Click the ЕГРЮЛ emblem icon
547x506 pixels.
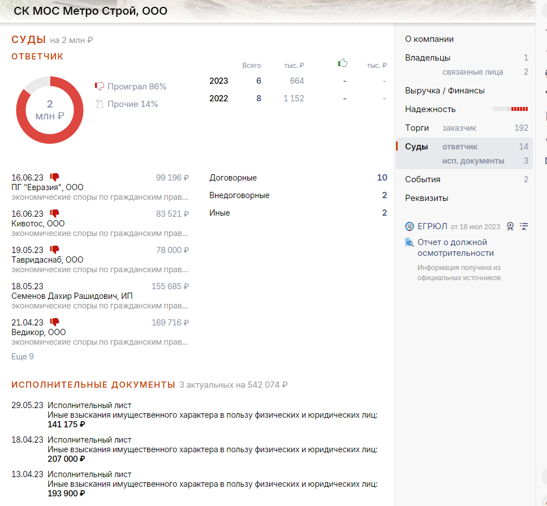coord(409,226)
